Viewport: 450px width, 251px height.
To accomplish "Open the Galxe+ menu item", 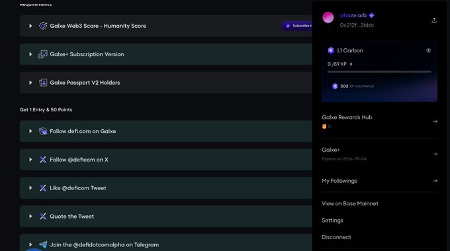I will tap(379, 154).
